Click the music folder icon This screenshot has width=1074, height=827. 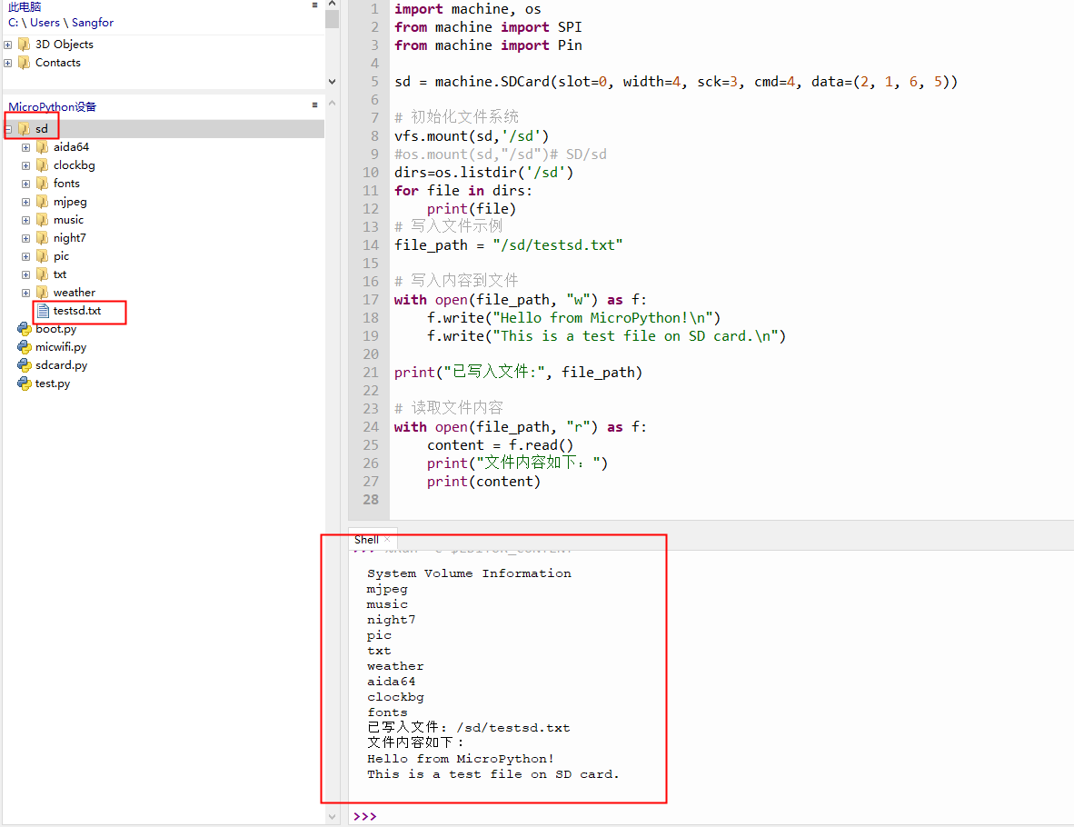pyautogui.click(x=44, y=219)
